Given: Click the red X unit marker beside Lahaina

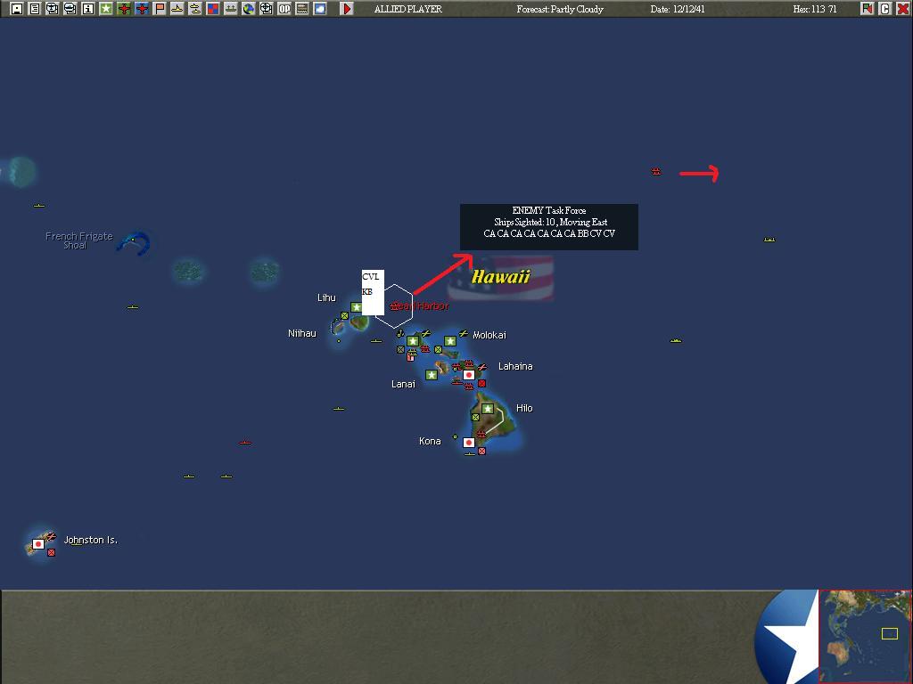Looking at the screenshot, I should pos(481,384).
